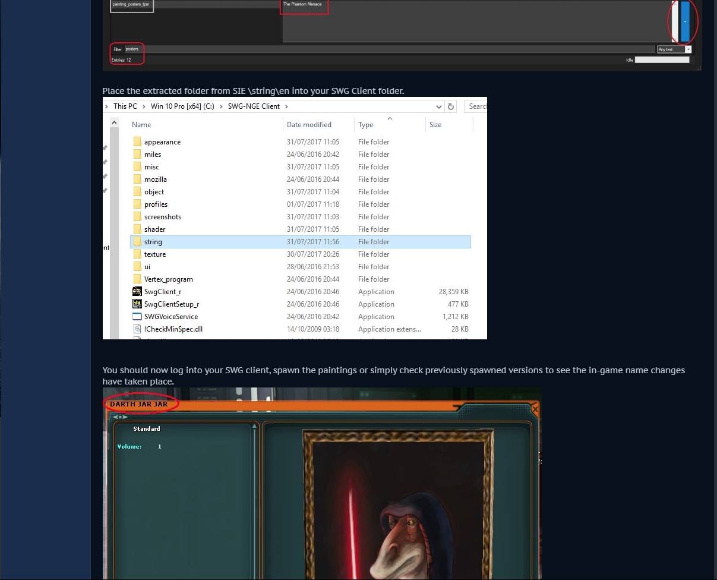This screenshot has width=717, height=580.
Task: Click '30/07/2017 20:26' date of texture folder
Action: point(313,254)
